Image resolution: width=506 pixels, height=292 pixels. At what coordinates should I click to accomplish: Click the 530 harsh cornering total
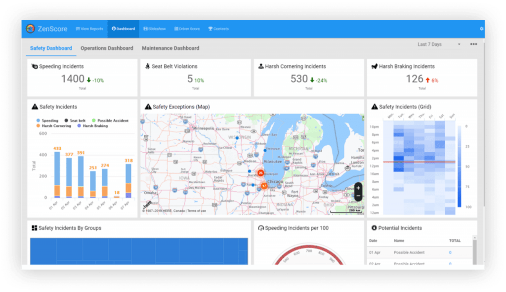tap(299, 79)
